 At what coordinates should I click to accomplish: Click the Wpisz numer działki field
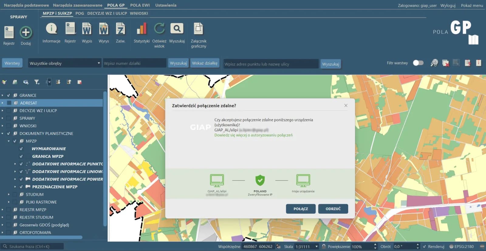pos(134,63)
